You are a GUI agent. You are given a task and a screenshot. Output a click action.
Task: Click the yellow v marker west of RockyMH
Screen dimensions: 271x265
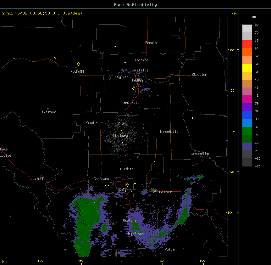click(55, 58)
